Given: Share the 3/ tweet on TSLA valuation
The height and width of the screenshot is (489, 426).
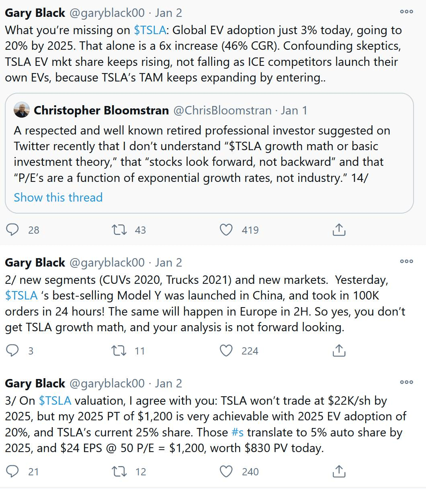Looking at the screenshot, I should (339, 471).
